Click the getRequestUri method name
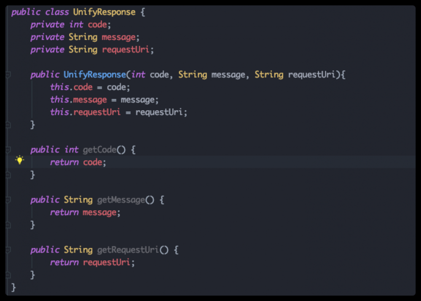The width and height of the screenshot is (421, 301). point(128,250)
